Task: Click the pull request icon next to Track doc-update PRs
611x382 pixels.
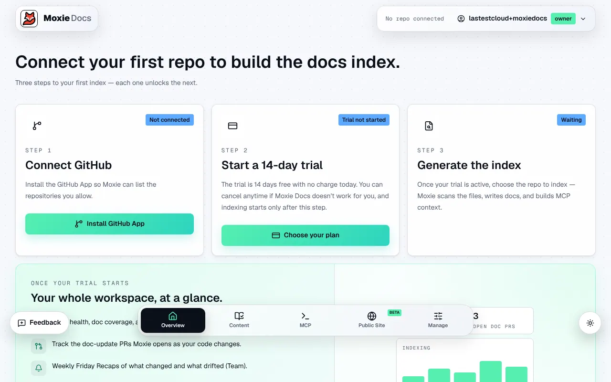Action: pyautogui.click(x=39, y=346)
